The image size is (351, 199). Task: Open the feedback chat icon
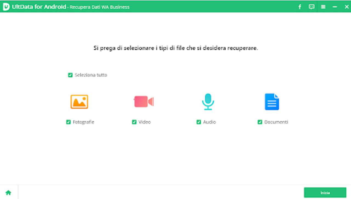point(312,7)
